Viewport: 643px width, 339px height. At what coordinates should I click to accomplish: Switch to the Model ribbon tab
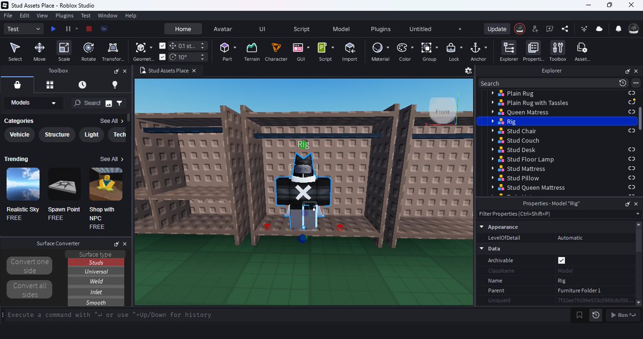[341, 29]
